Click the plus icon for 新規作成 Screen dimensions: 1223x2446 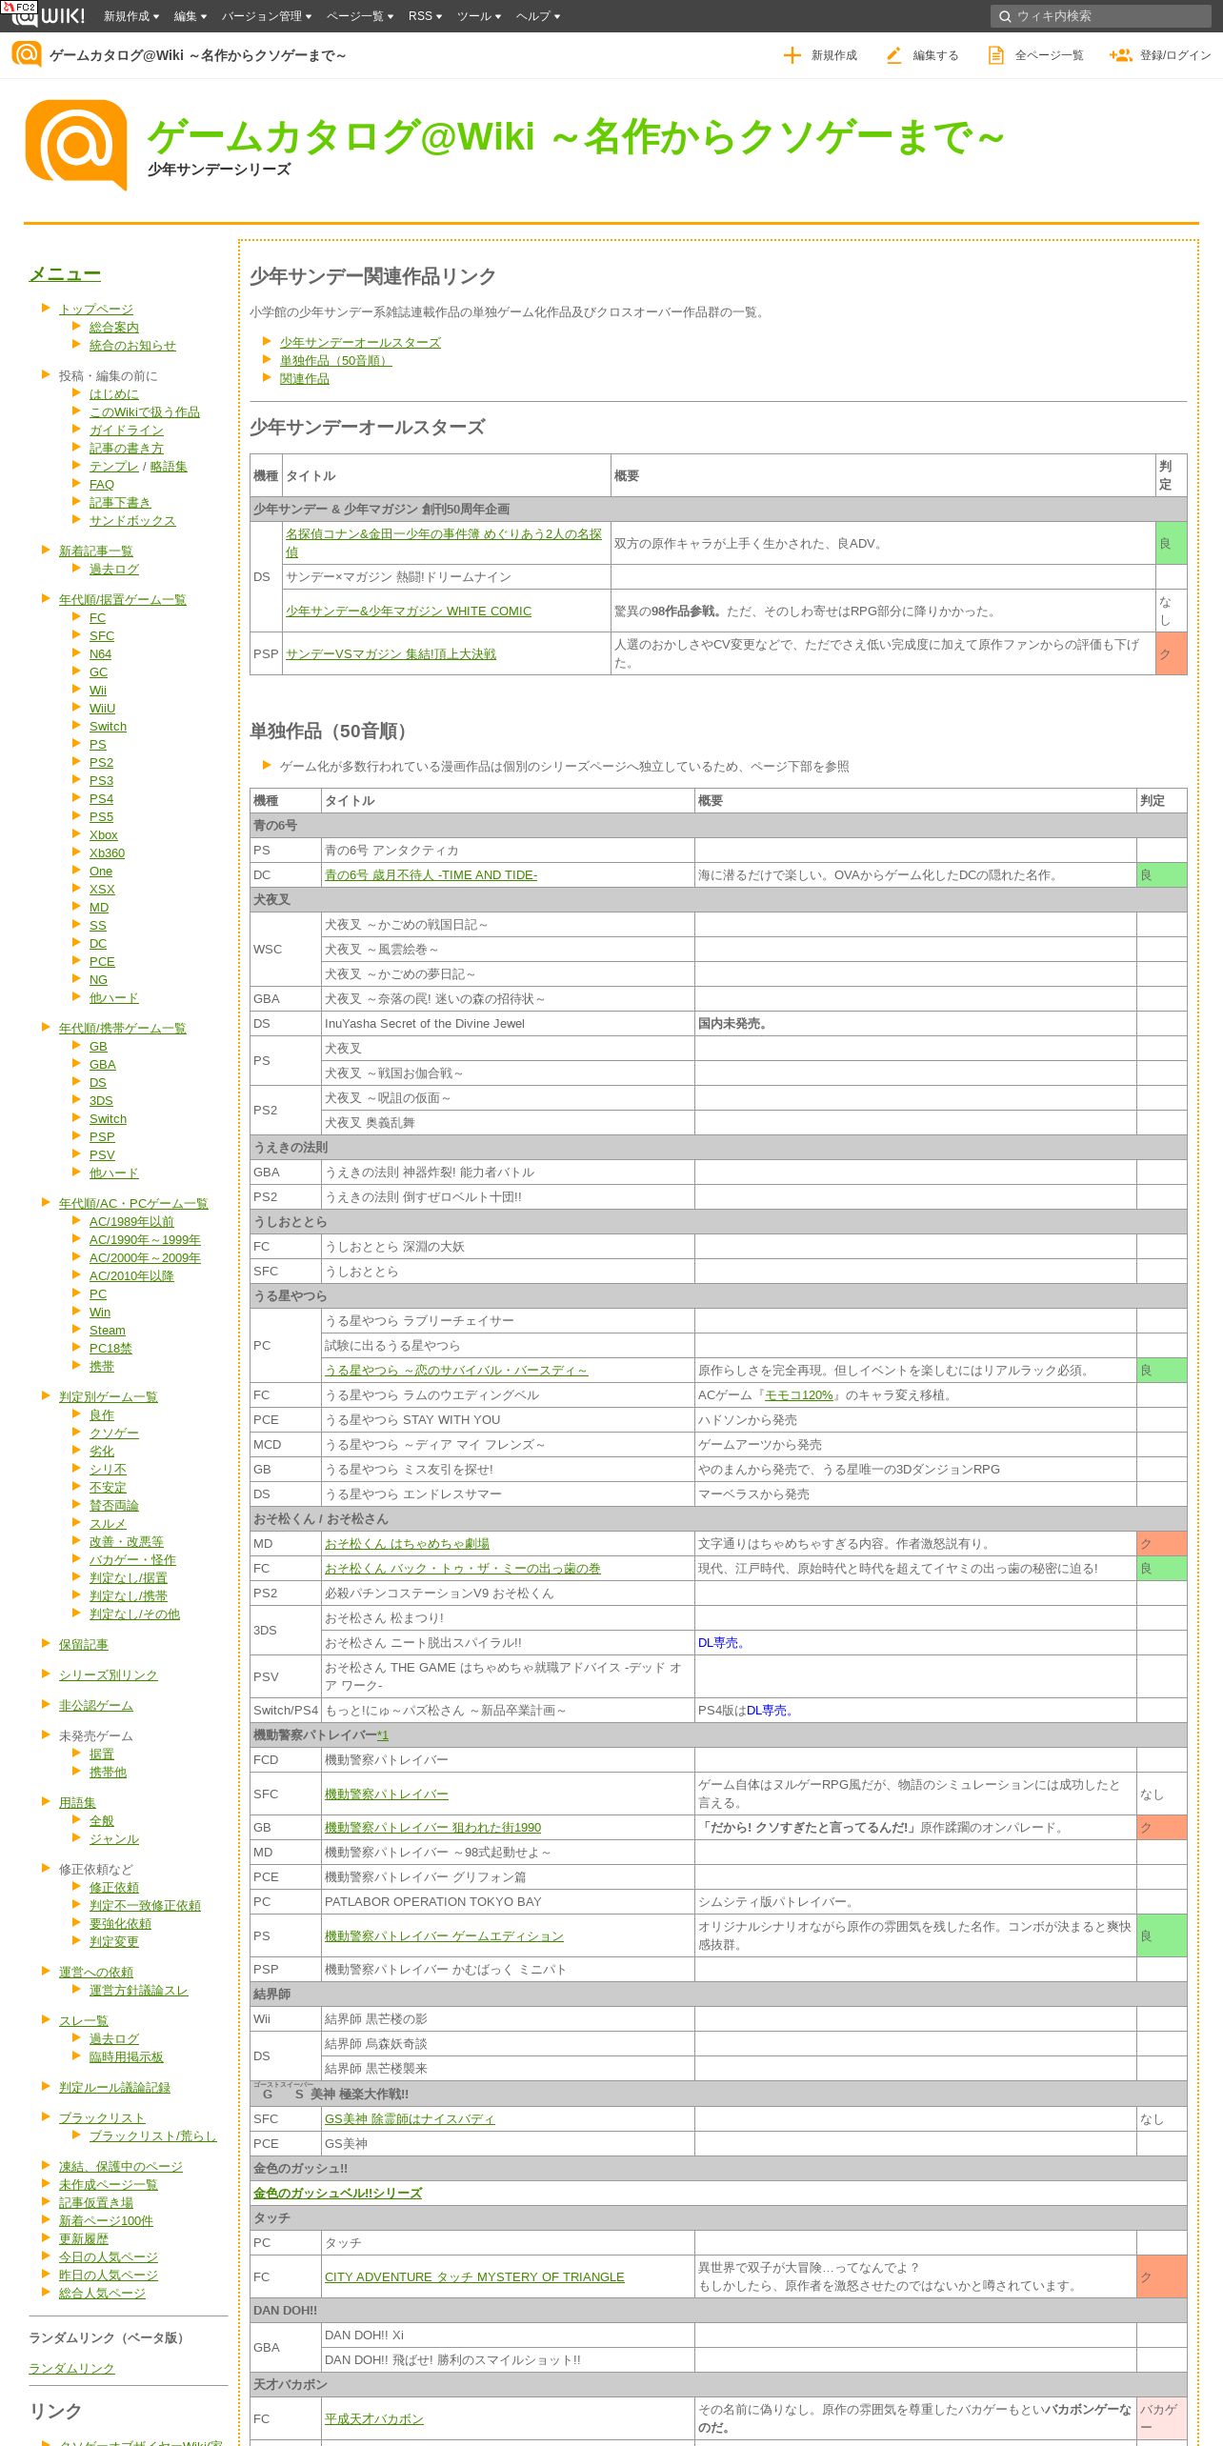click(x=792, y=55)
